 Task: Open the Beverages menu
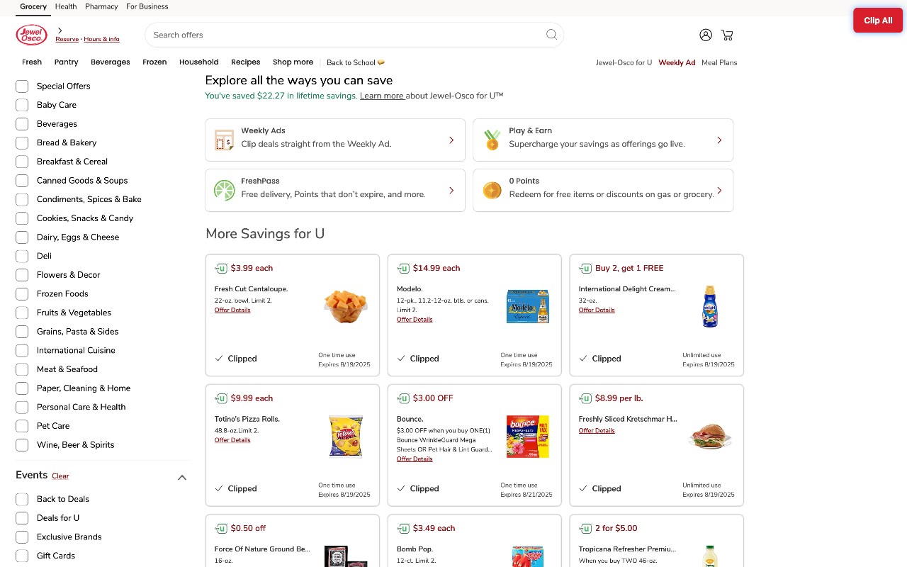click(111, 62)
